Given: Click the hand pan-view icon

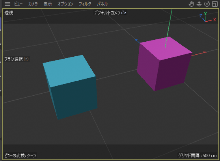Looking at the screenshot, I should (x=191, y=4).
